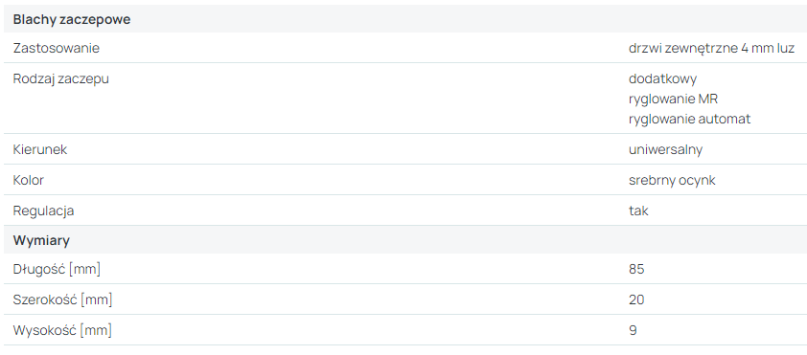Click the uniwersalny value
The width and height of the screenshot is (807, 355).
pos(665,150)
